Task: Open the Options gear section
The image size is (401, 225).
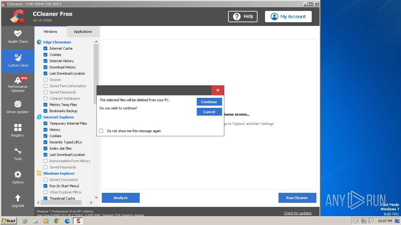Action: tap(18, 177)
